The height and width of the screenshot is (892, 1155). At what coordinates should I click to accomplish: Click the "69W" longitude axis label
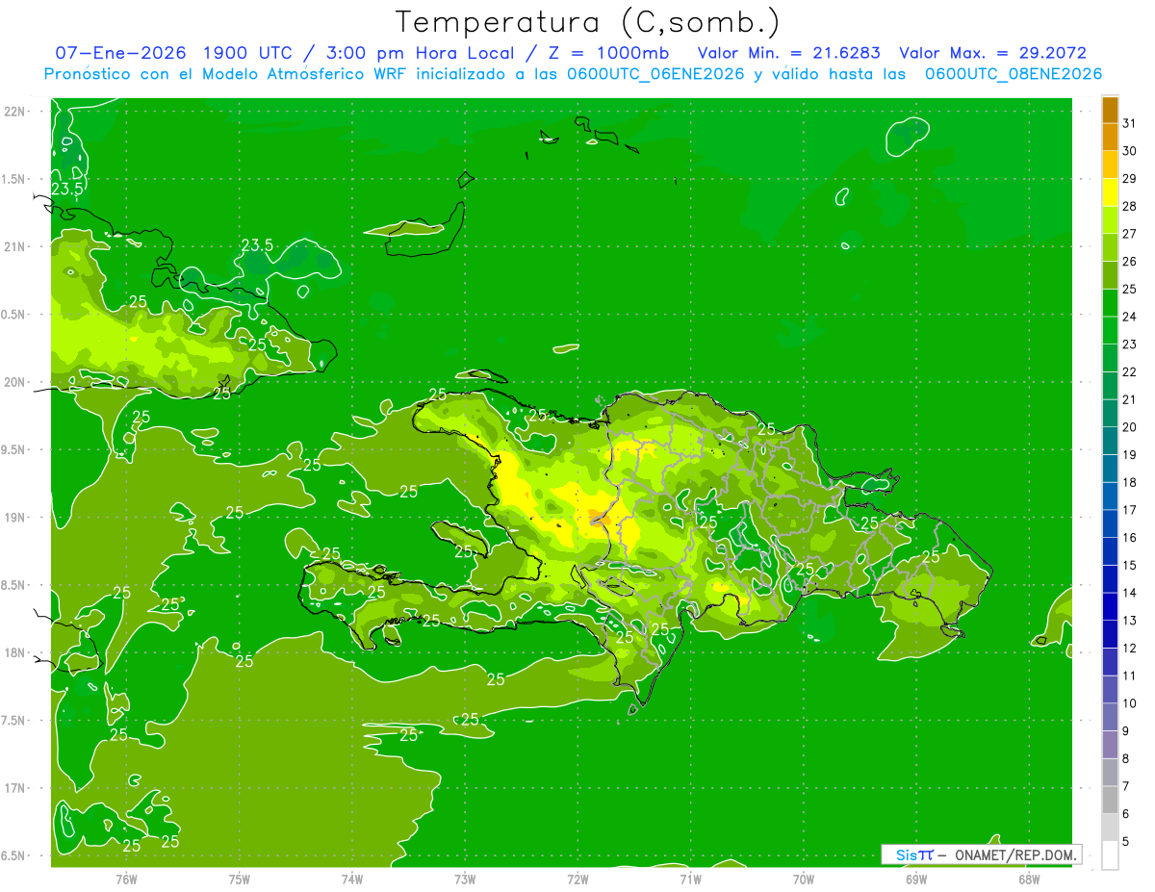tap(916, 879)
